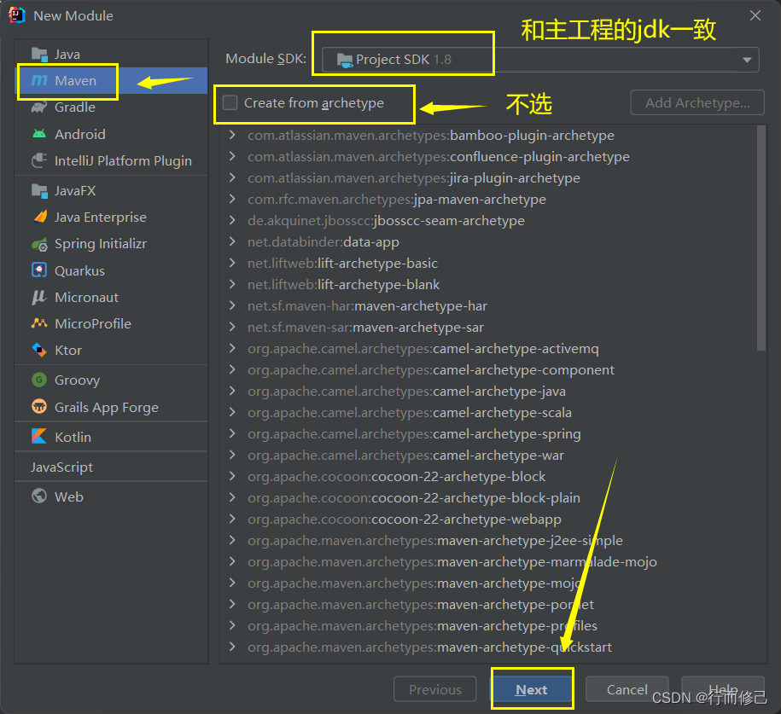Expand lift-archetype-basic entry
Viewport: 781px width, 714px height.
point(232,263)
